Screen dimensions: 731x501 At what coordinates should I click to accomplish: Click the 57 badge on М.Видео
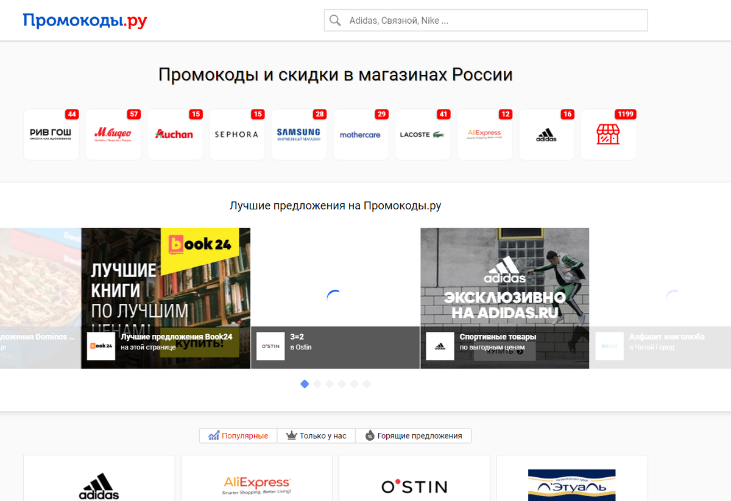click(x=135, y=114)
